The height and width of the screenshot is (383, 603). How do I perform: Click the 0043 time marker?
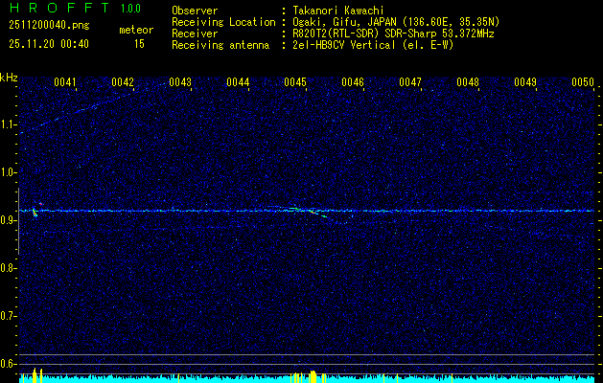(180, 82)
